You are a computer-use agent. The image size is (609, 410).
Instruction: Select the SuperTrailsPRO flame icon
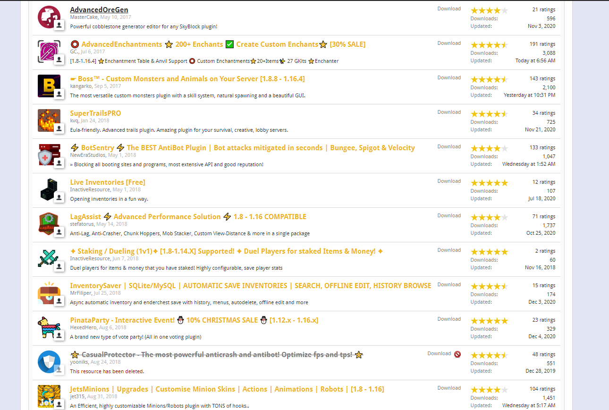point(49,120)
